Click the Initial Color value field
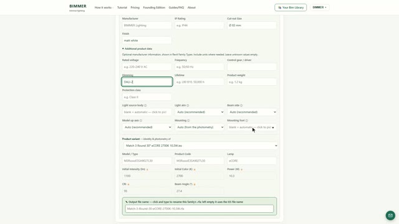This screenshot has height=224, width=399. (x=199, y=175)
